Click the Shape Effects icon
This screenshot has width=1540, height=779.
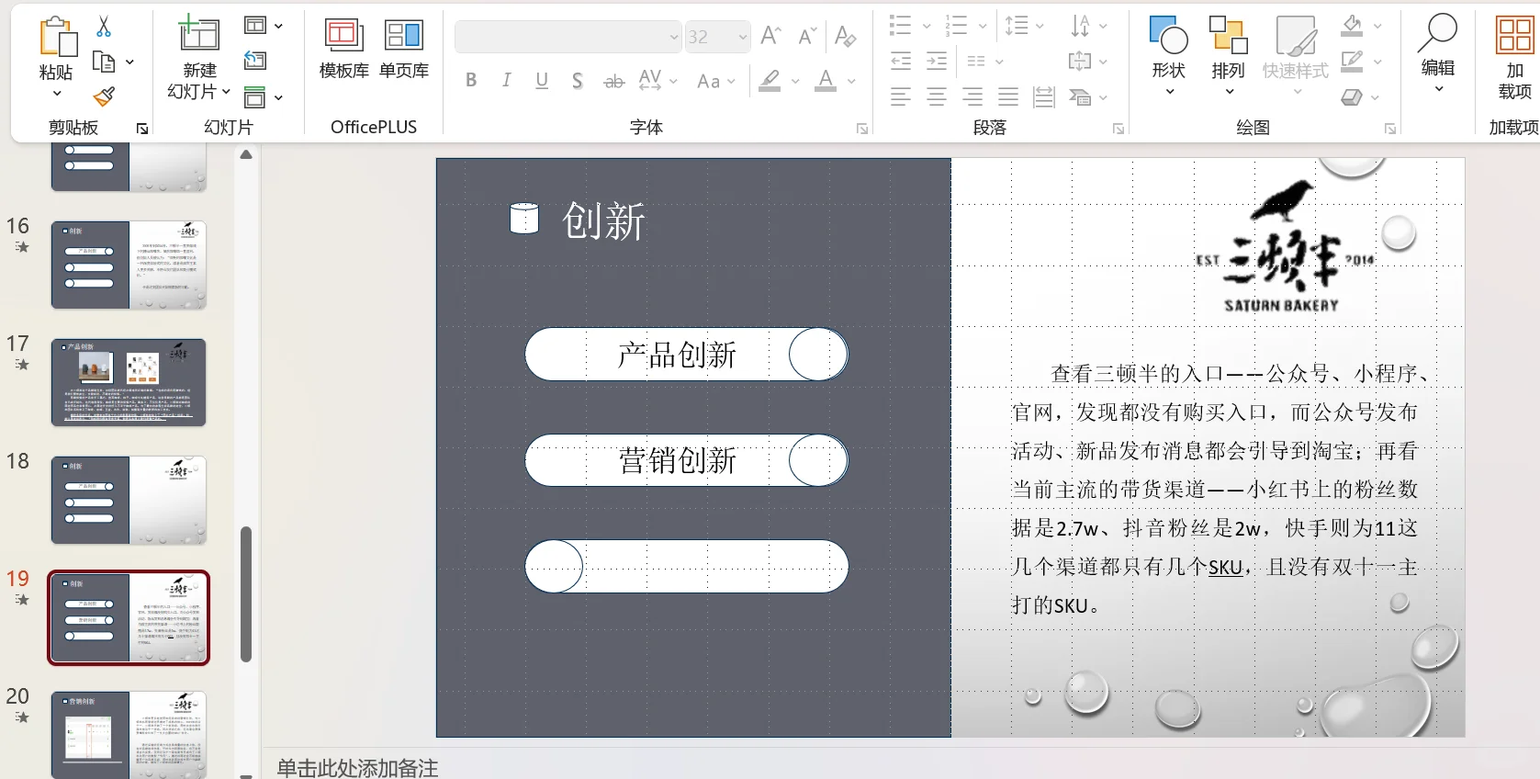point(1352,96)
